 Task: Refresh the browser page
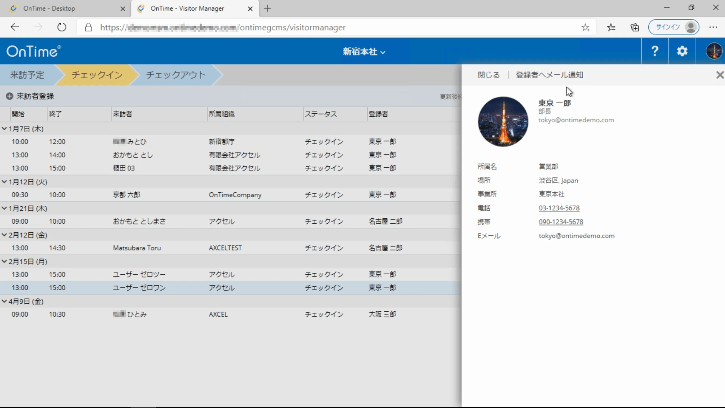[x=62, y=27]
